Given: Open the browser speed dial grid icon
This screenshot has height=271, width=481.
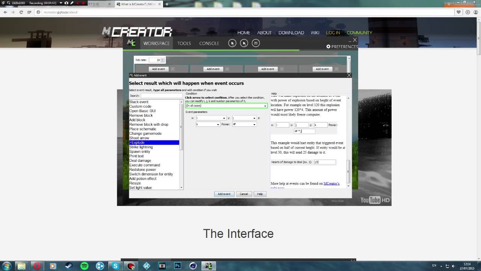Looking at the screenshot, I should click(x=29, y=12).
